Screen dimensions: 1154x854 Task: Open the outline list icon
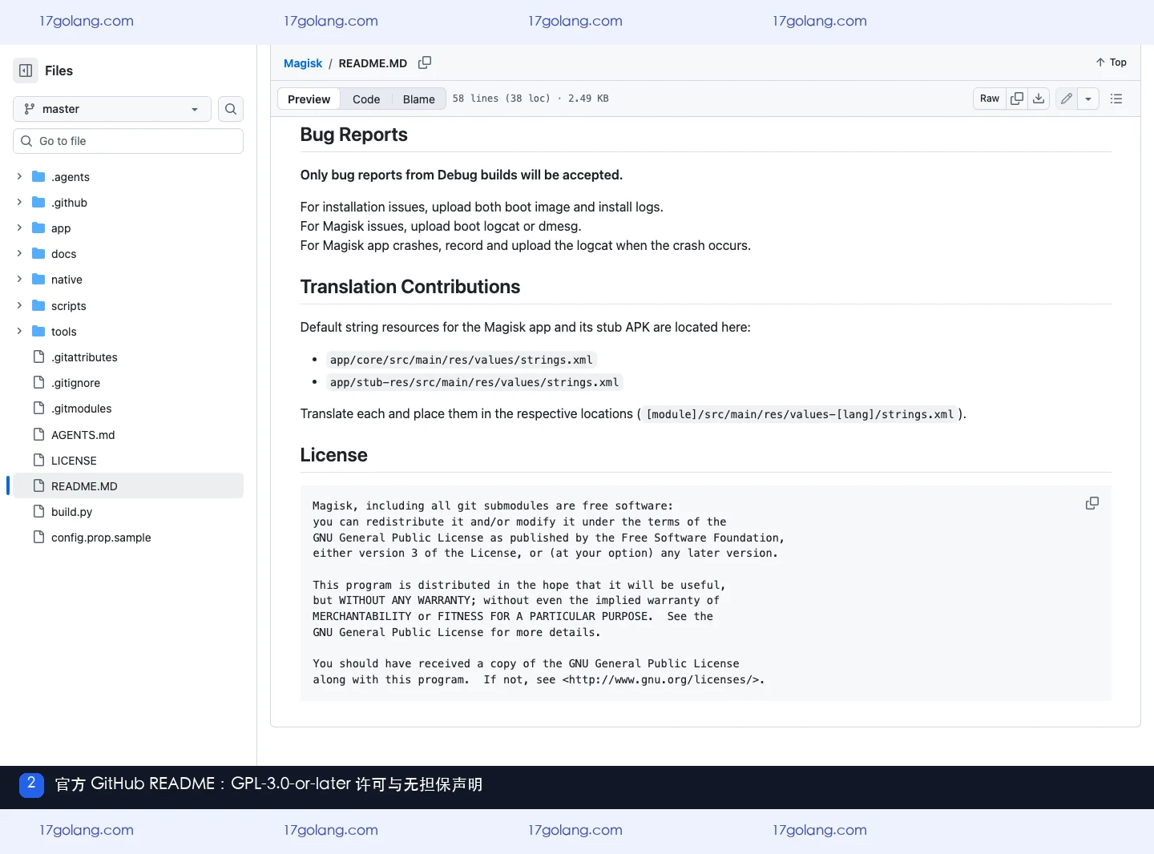pyautogui.click(x=1116, y=99)
